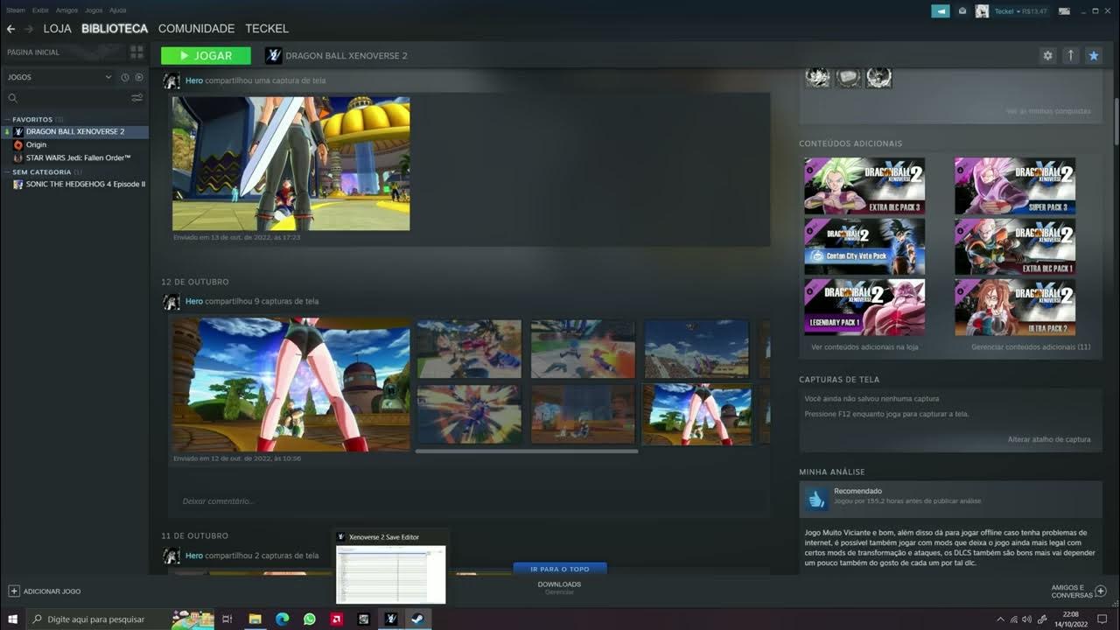Open the inbox envelope icon
This screenshot has height=630, width=1120.
(x=962, y=11)
